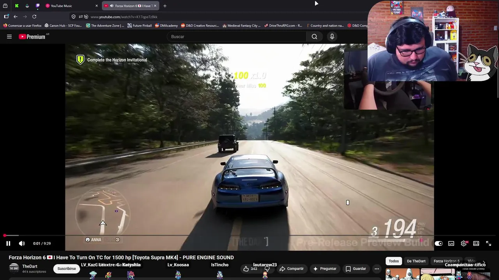Toggle the autoplay switch in player controls
The height and width of the screenshot is (280, 499).
coord(439,243)
